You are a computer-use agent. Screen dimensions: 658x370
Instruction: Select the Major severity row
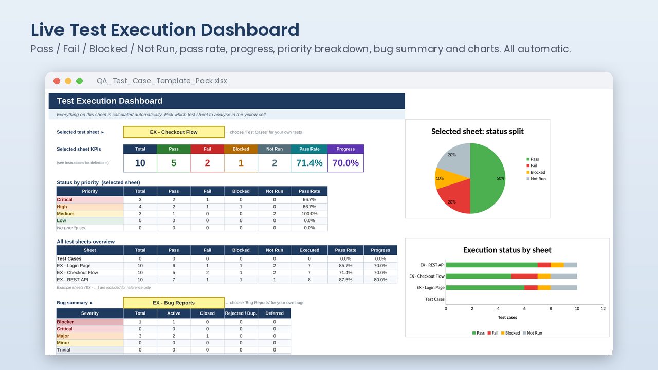coord(174,336)
